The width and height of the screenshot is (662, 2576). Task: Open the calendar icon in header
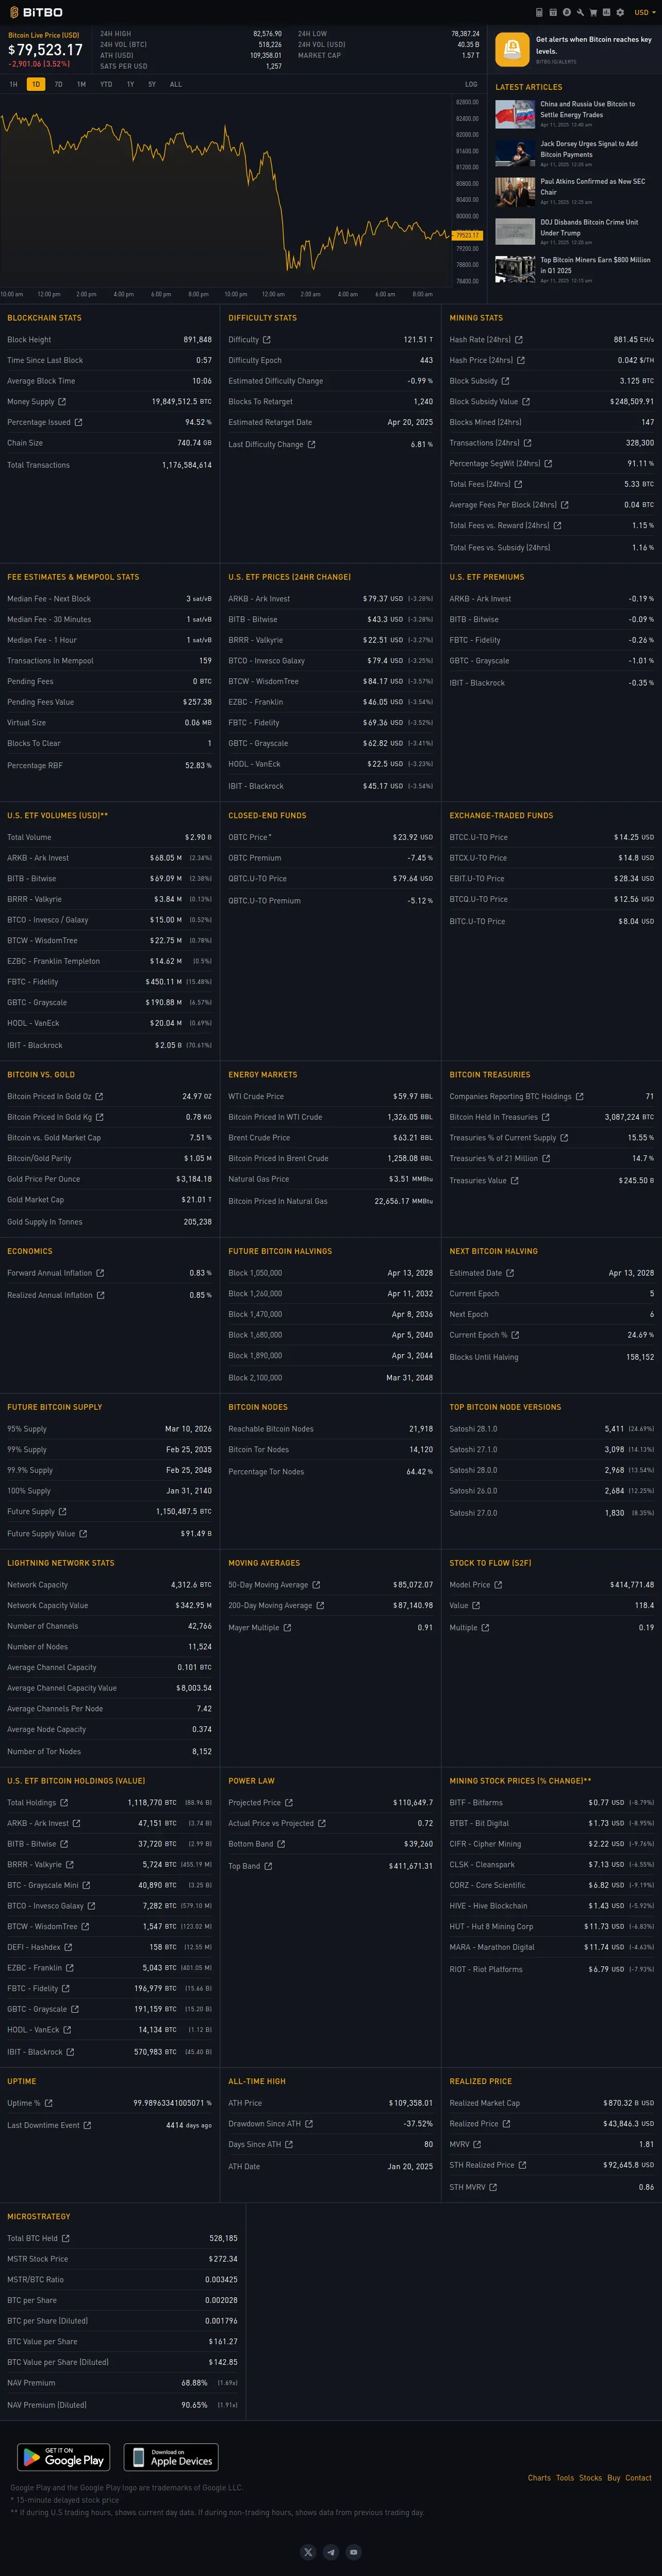pyautogui.click(x=553, y=12)
